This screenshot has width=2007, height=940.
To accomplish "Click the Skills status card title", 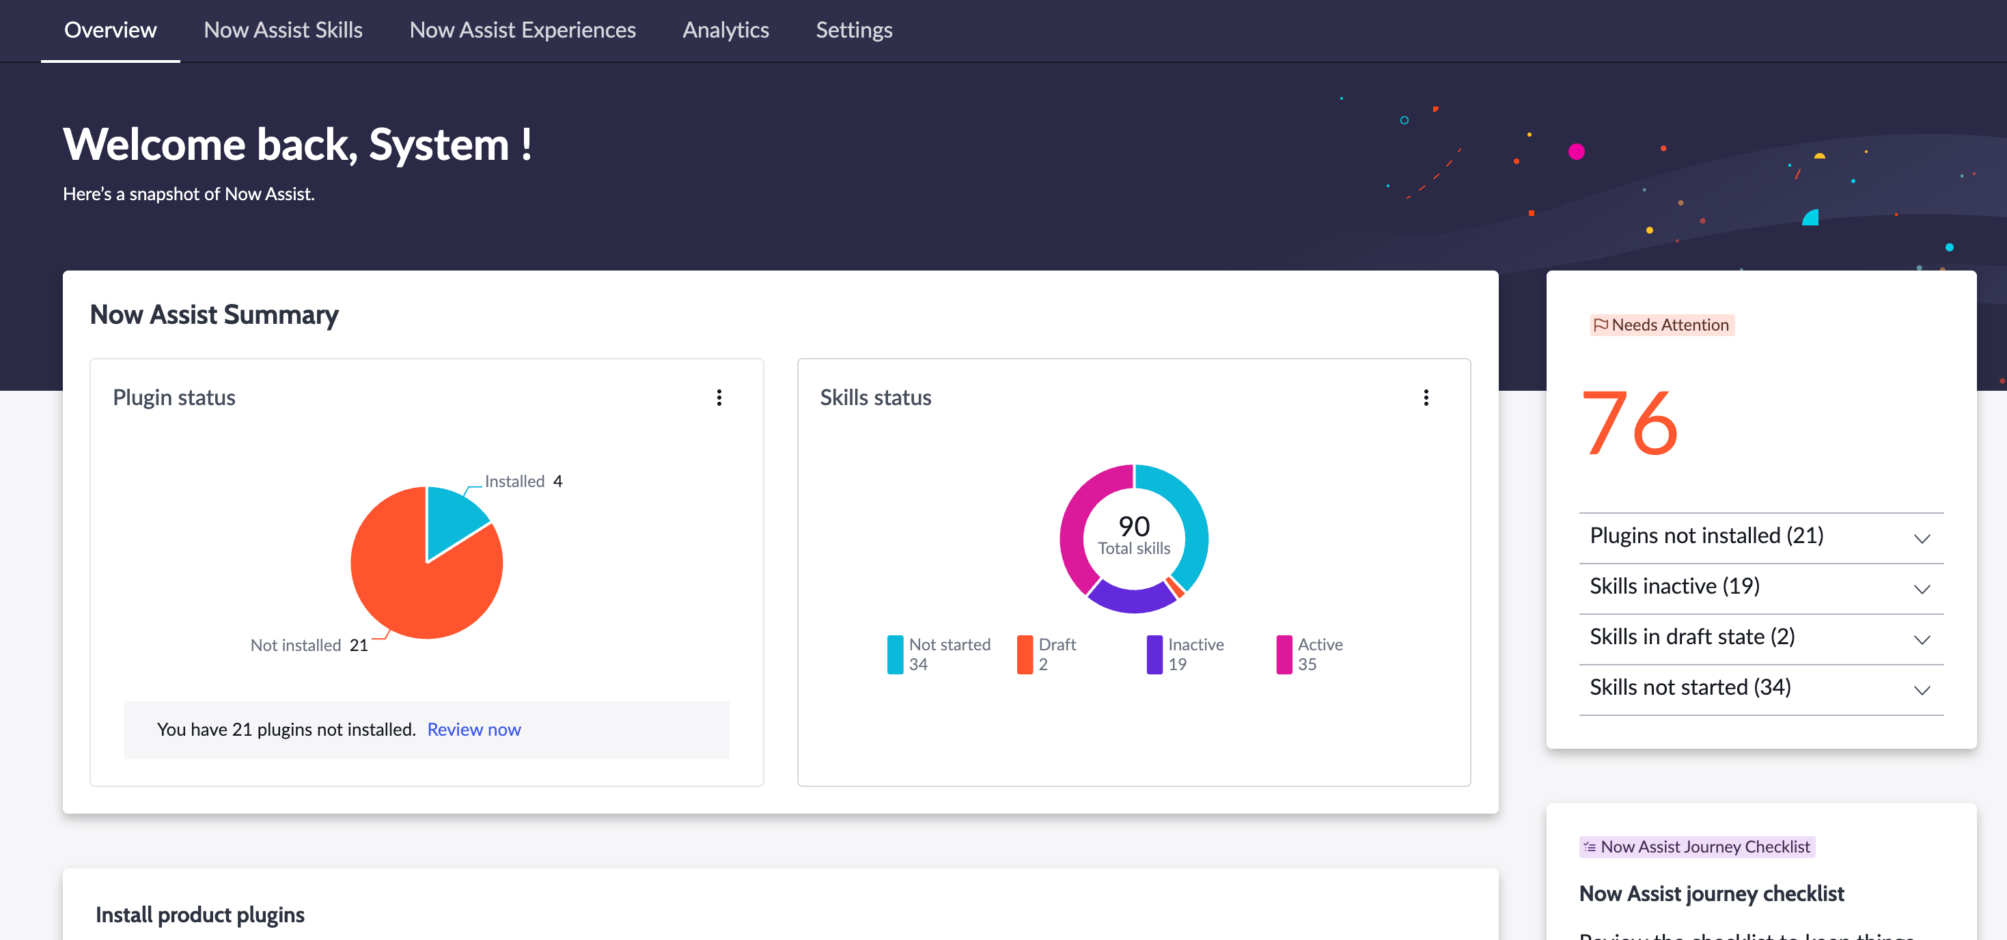I will pos(875,398).
